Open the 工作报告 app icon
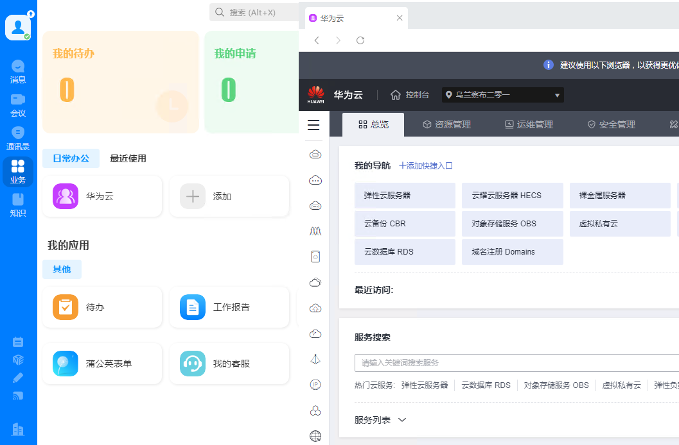 point(192,306)
